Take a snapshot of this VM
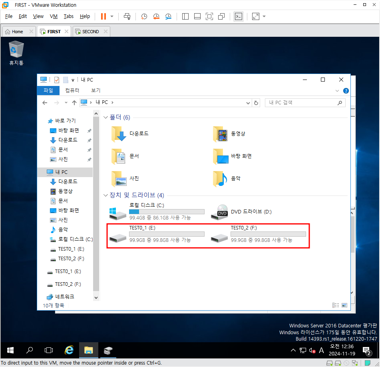The image size is (380, 367). click(x=144, y=16)
